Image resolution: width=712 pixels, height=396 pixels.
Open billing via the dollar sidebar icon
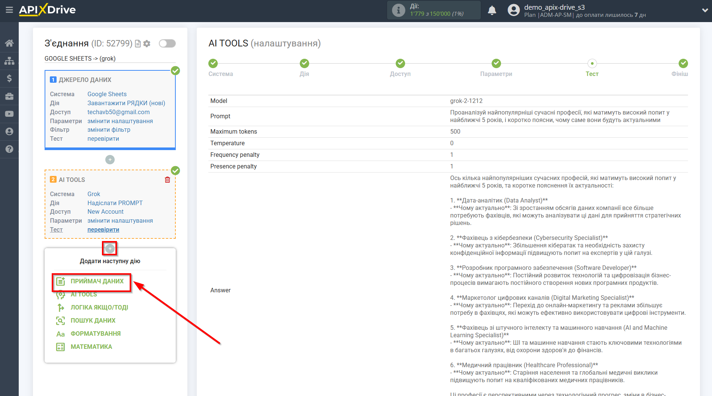(9, 78)
